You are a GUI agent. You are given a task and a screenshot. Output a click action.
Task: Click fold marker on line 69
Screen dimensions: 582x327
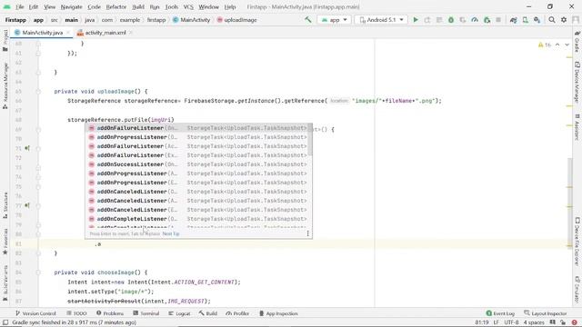[x=38, y=129]
